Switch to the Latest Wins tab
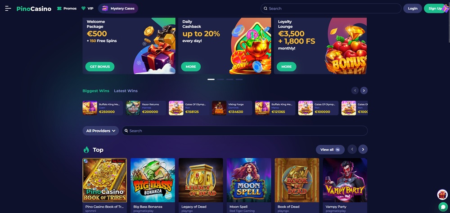The height and width of the screenshot is (213, 450). [126, 91]
